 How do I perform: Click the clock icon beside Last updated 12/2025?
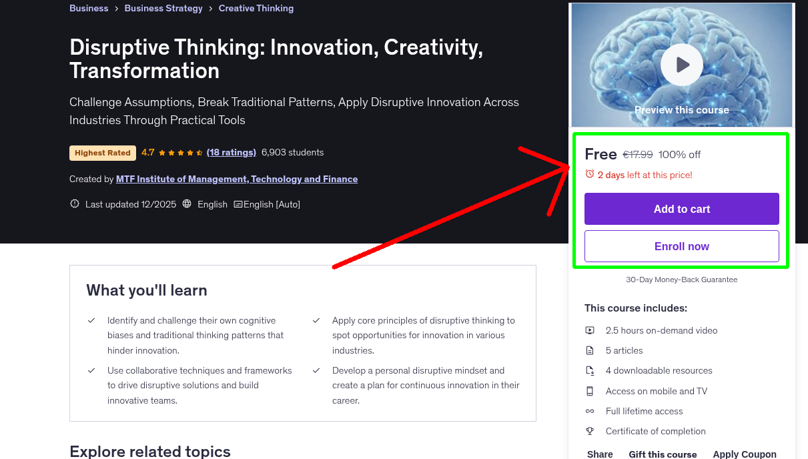coord(74,203)
